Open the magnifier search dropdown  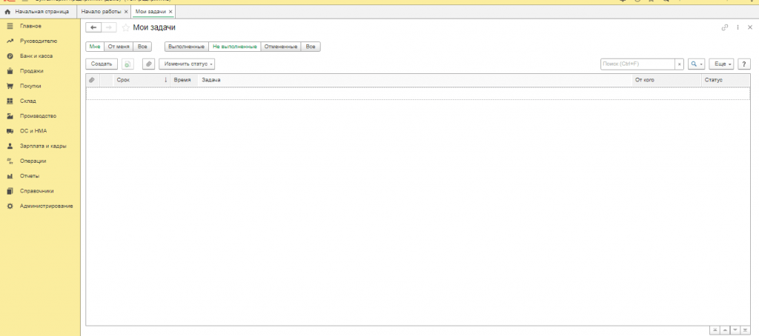pos(697,64)
